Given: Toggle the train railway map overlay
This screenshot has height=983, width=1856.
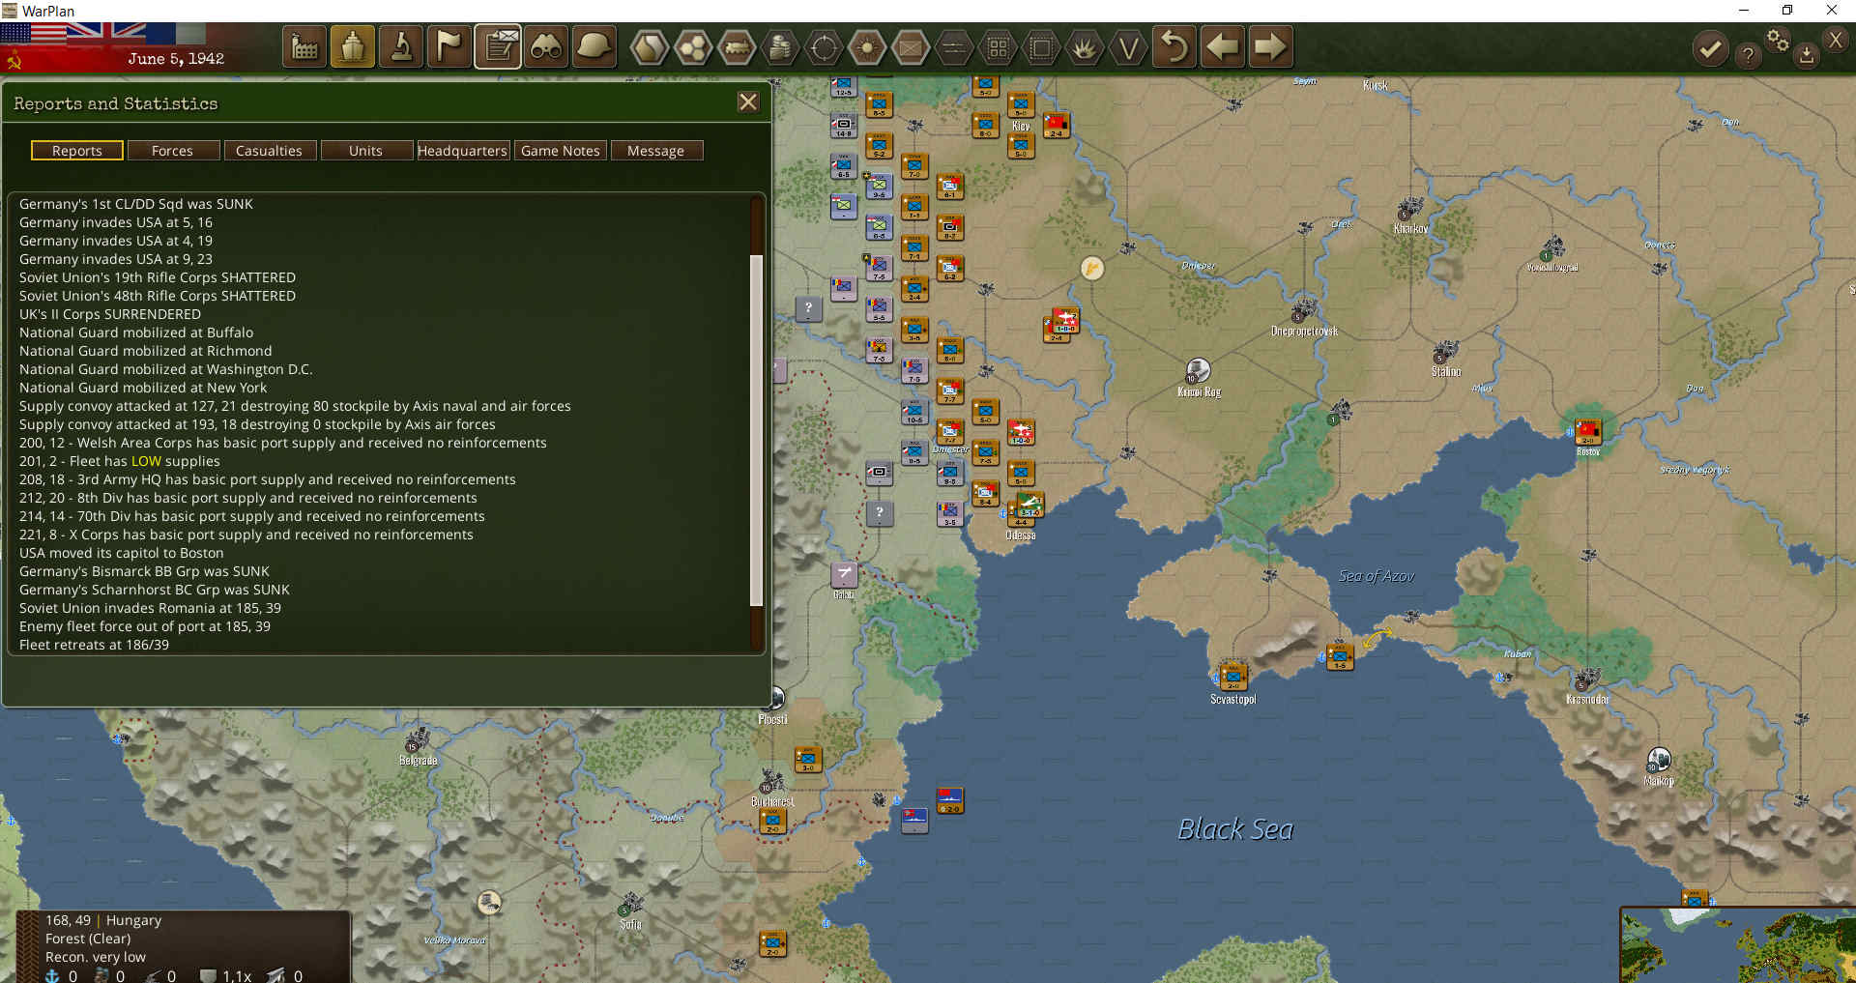Looking at the screenshot, I should tap(738, 46).
